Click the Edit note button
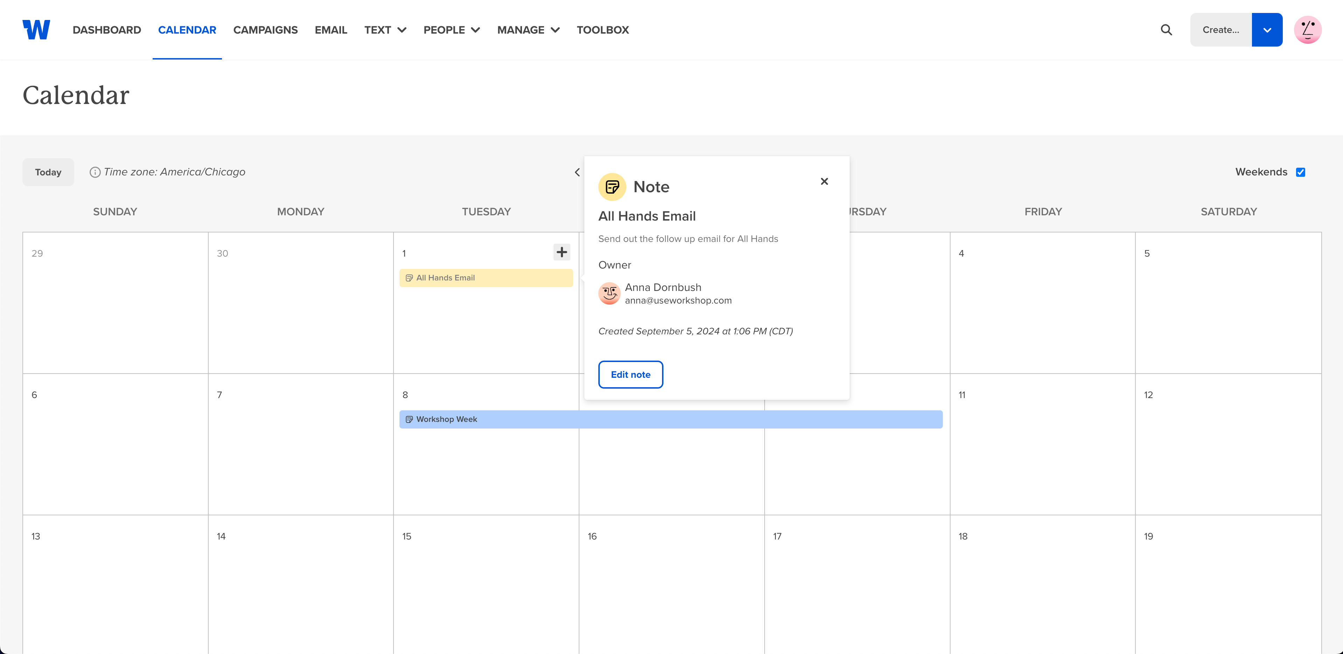1343x654 pixels. pyautogui.click(x=630, y=375)
